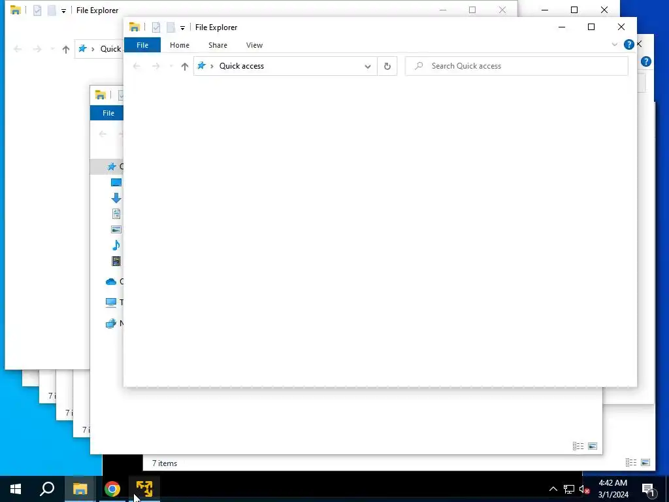The height and width of the screenshot is (502, 669).
Task: Select Documents icon in background navigation pane
Action: click(116, 214)
